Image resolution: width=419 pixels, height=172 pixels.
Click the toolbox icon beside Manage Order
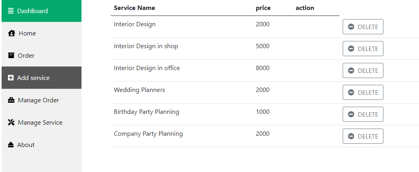pyautogui.click(x=11, y=100)
